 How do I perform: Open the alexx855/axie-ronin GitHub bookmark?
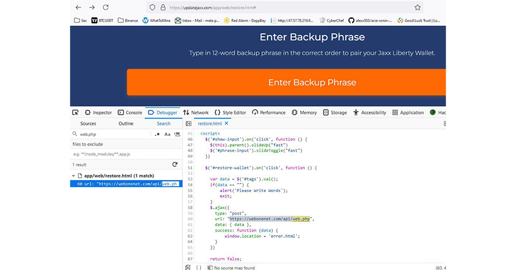(x=370, y=21)
